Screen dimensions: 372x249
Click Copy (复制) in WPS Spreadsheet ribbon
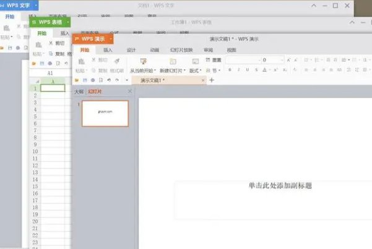coord(57,54)
